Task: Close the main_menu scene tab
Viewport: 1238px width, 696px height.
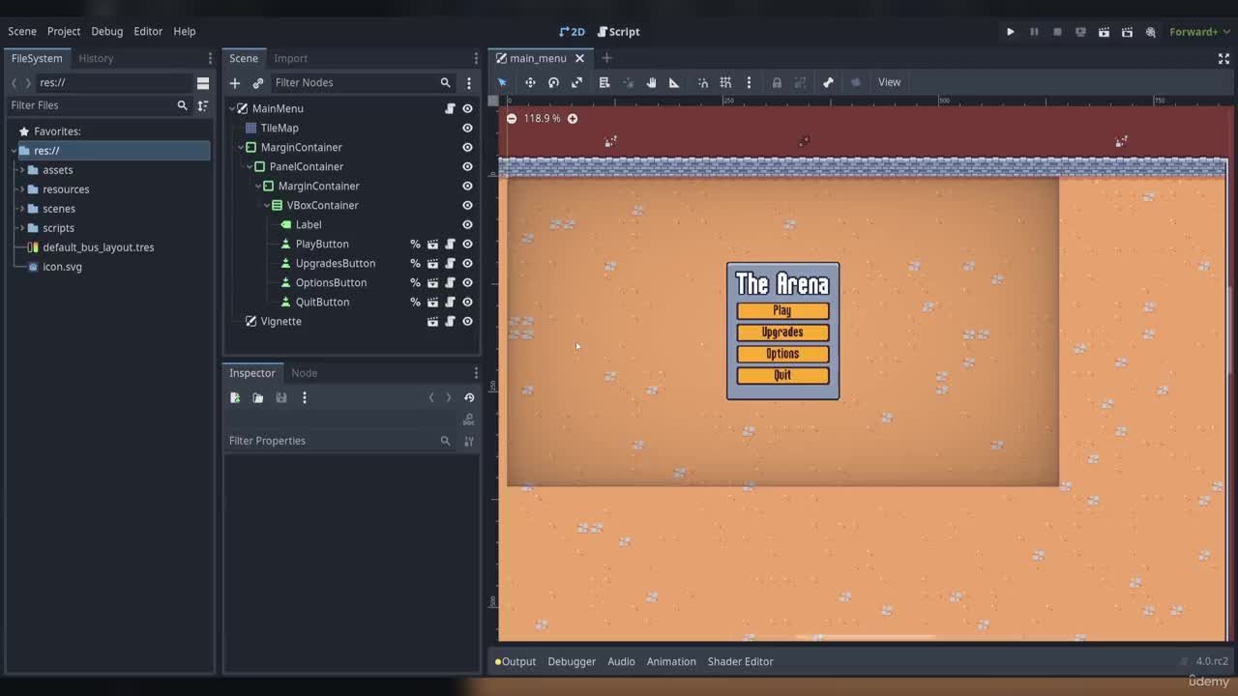Action: tap(580, 58)
